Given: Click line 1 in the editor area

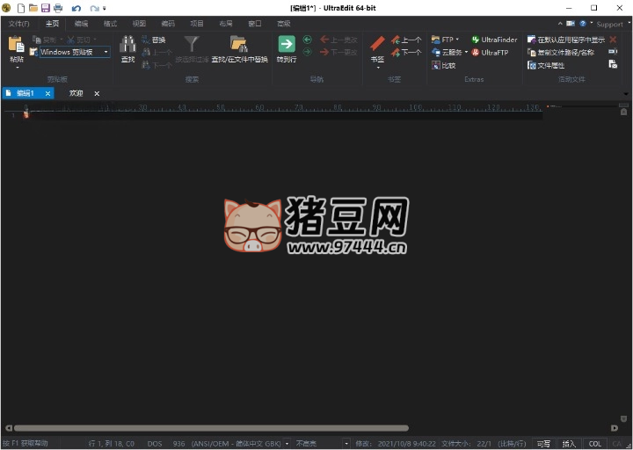Looking at the screenshot, I should point(282,115).
